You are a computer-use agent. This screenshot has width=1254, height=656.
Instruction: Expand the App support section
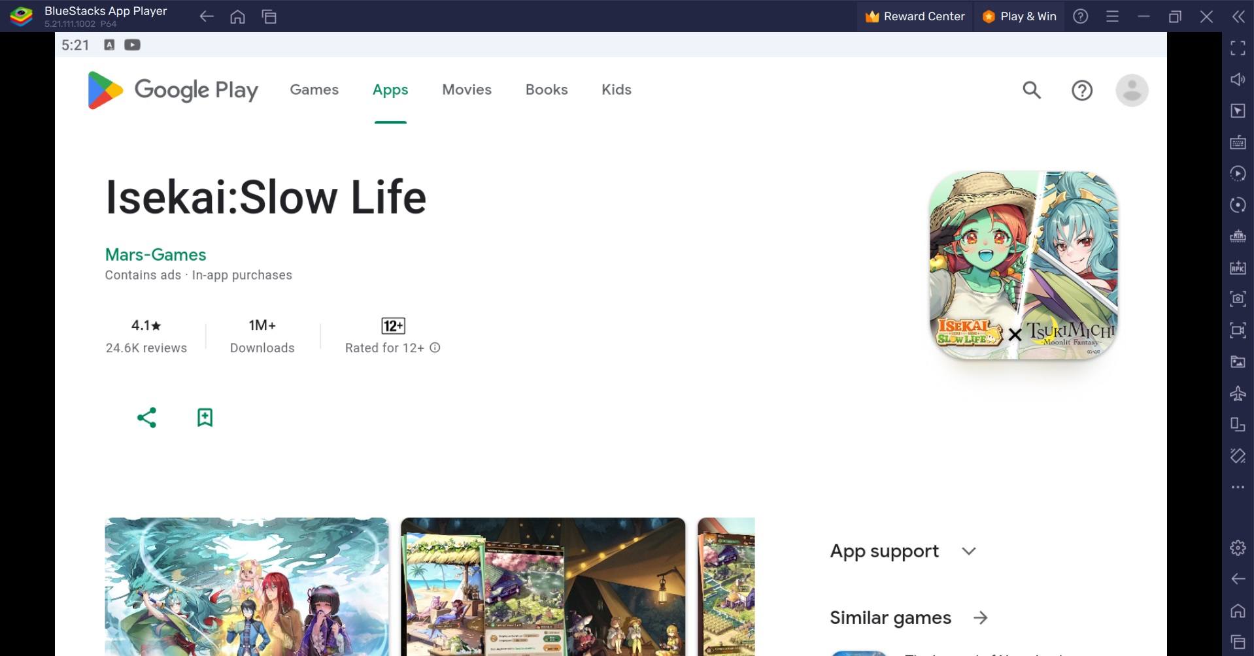click(903, 551)
